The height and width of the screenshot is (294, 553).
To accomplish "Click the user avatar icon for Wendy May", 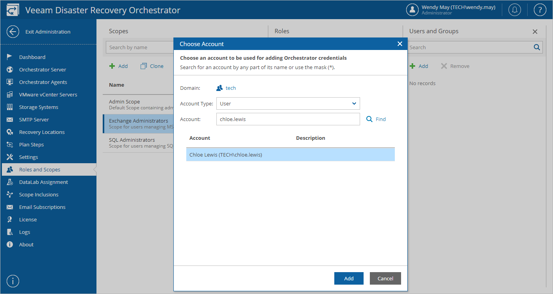I will pyautogui.click(x=412, y=10).
